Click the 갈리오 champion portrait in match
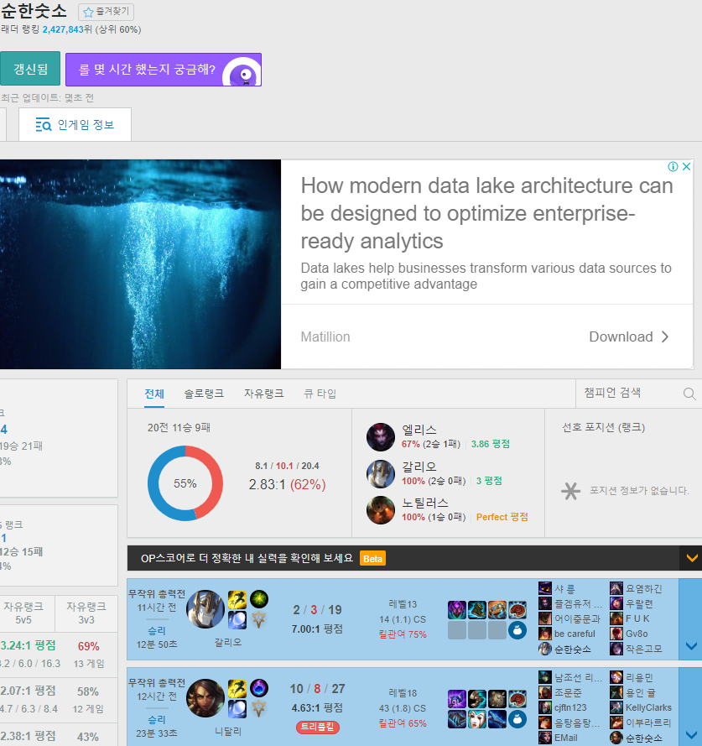The height and width of the screenshot is (746, 702). click(x=205, y=609)
